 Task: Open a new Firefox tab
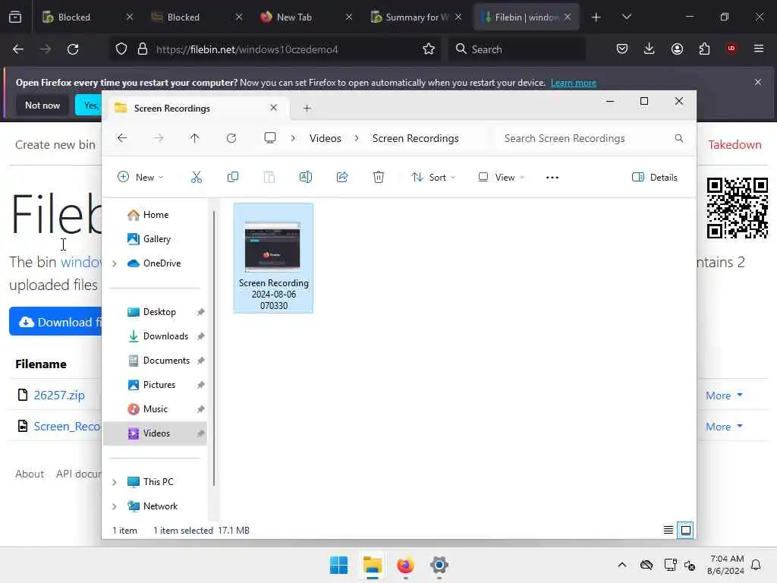(596, 17)
